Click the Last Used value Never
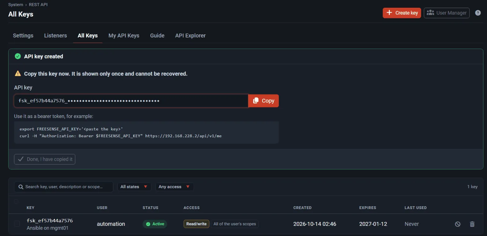487x236 pixels. coord(412,224)
